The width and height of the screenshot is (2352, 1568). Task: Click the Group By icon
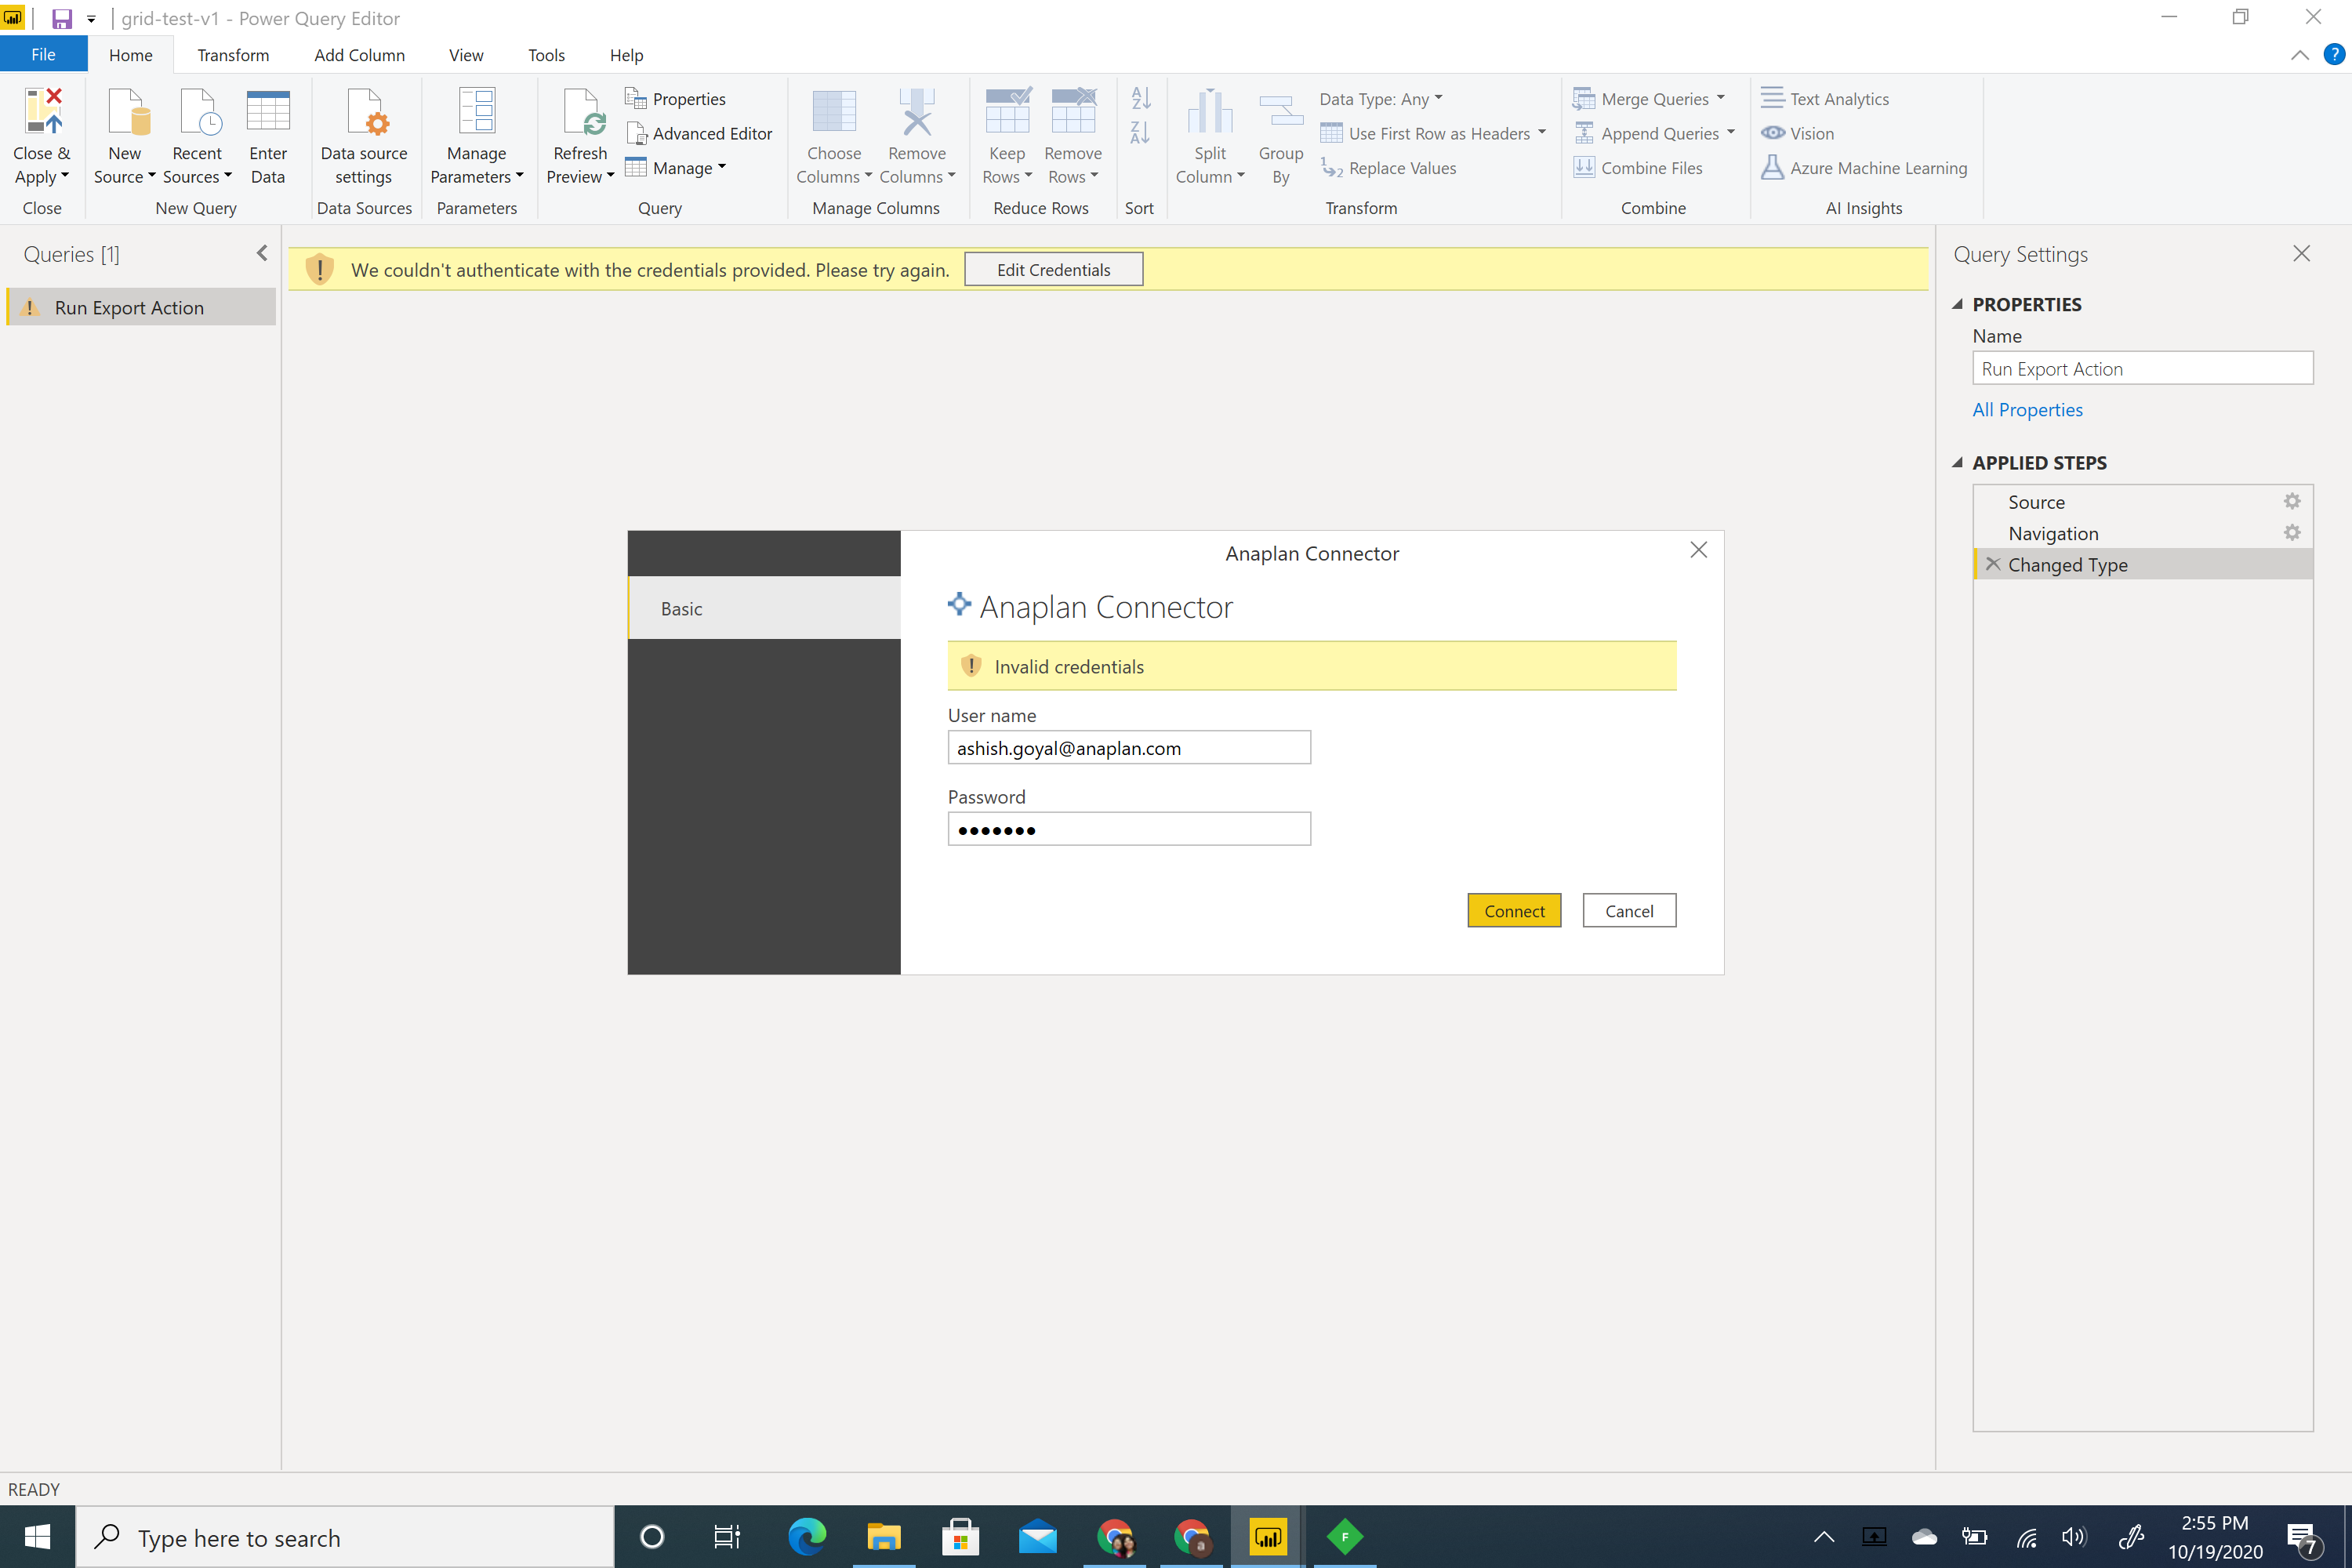(x=1281, y=111)
